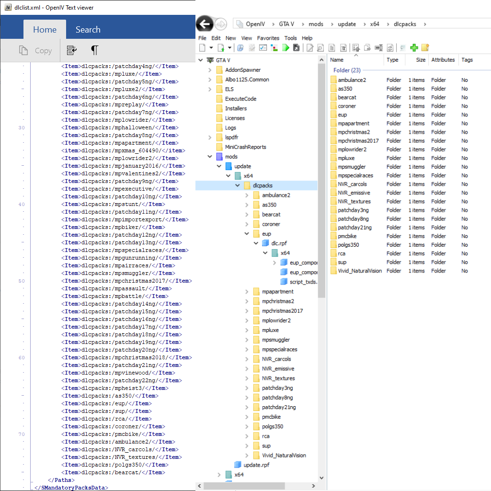
Task: Toggle the paragraph marks pilcrow icon
Action: pyautogui.click(x=94, y=50)
